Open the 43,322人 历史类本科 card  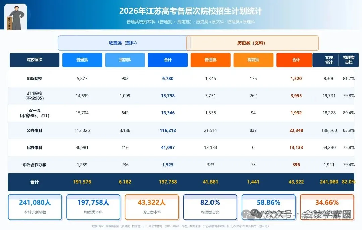(152, 207)
